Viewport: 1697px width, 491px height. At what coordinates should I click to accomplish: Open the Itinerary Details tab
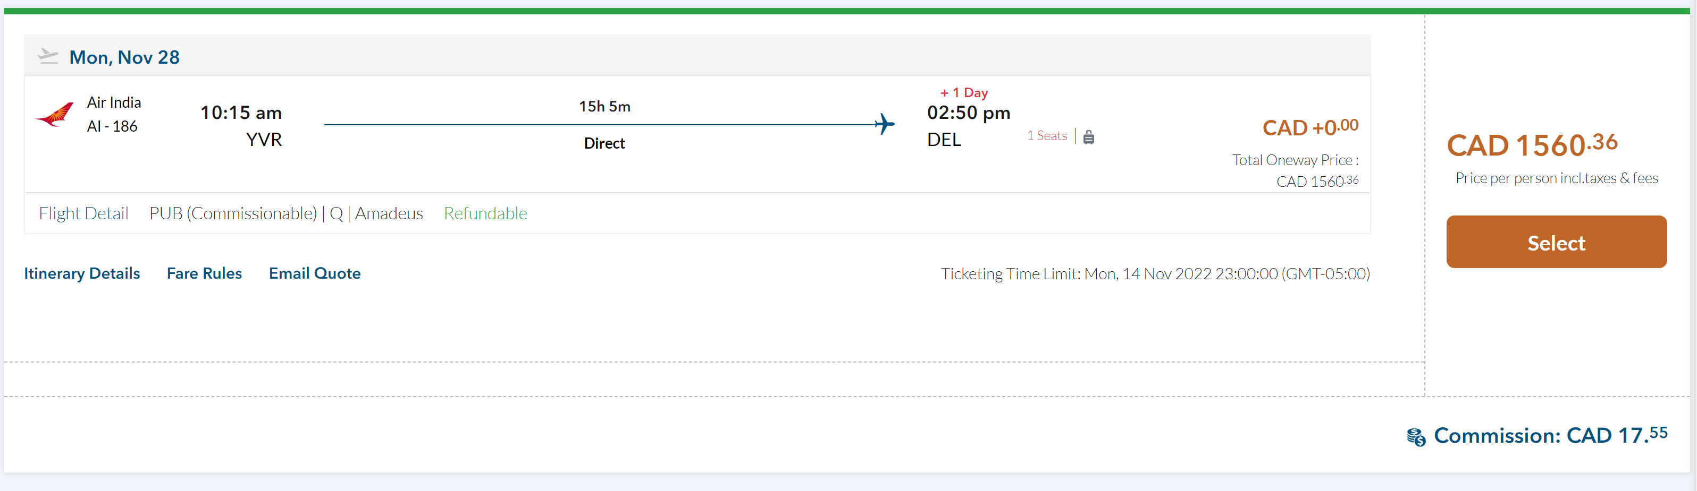pos(82,273)
